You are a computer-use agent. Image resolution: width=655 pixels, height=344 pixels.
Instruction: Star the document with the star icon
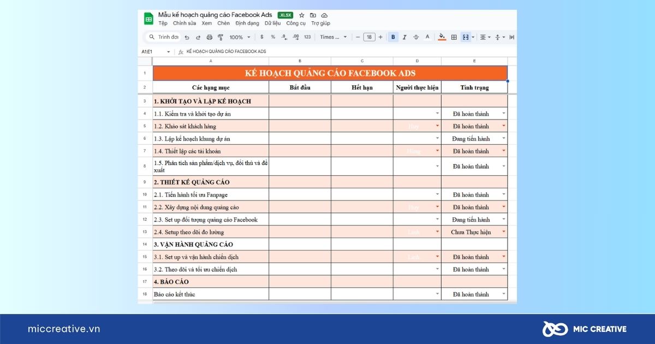tap(302, 15)
